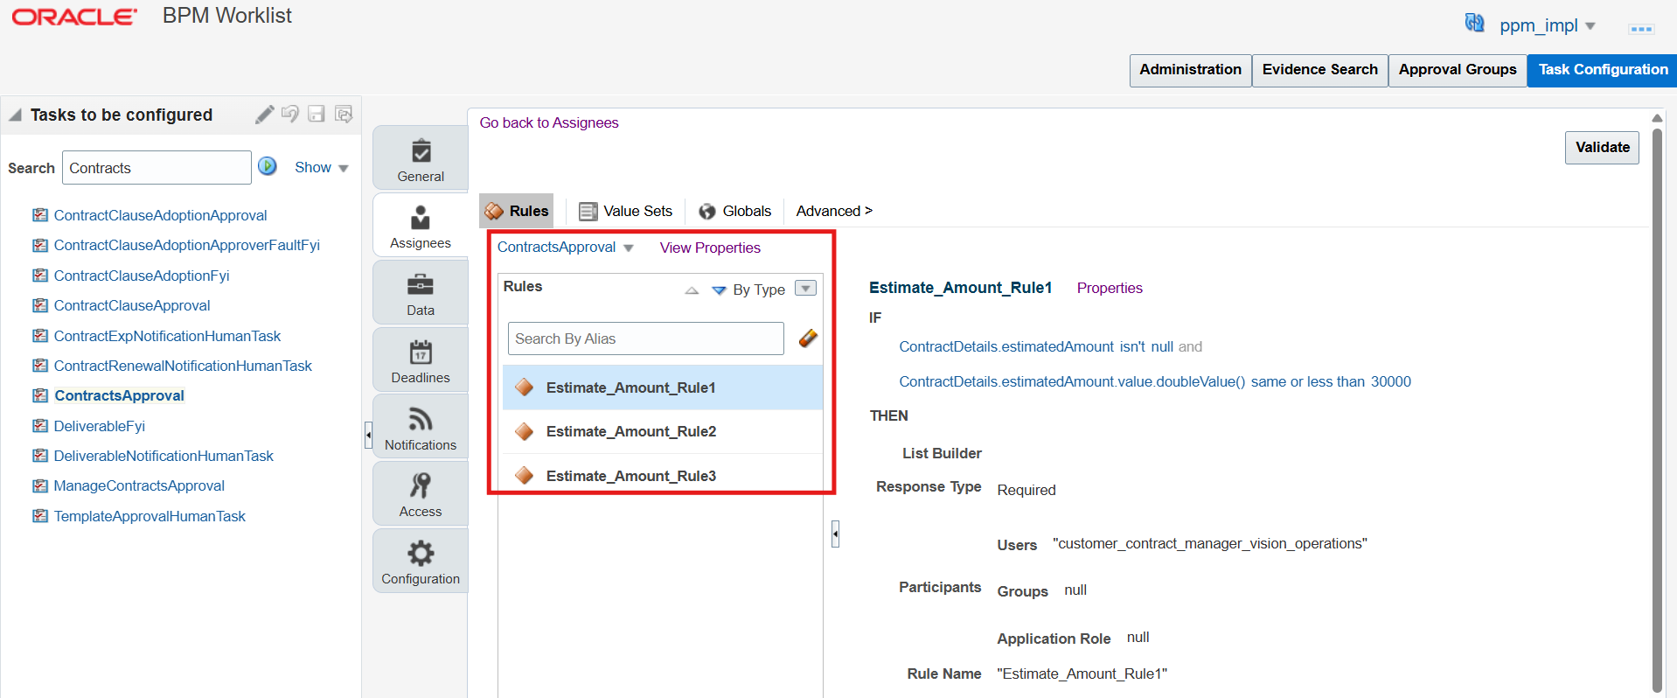
Task: Open the Notifications side tab
Action: click(421, 427)
